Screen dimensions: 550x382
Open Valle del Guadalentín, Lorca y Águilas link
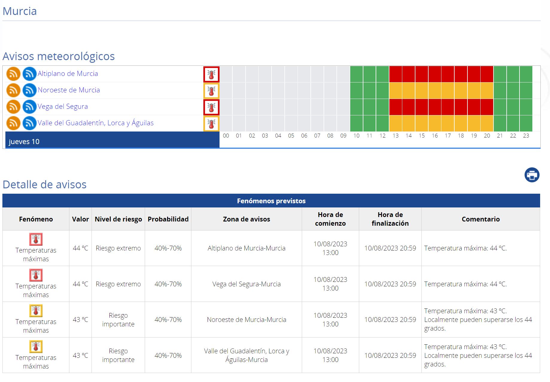click(96, 123)
